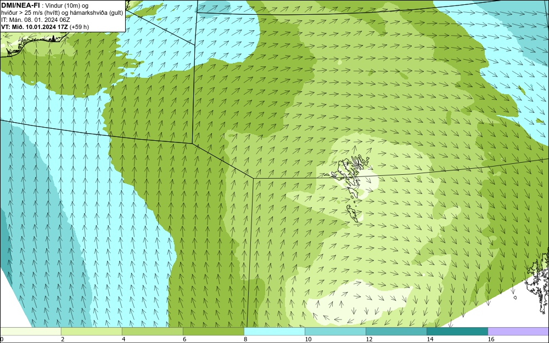Click the legend scale value 16
This screenshot has width=549, height=343.
[x=491, y=339]
